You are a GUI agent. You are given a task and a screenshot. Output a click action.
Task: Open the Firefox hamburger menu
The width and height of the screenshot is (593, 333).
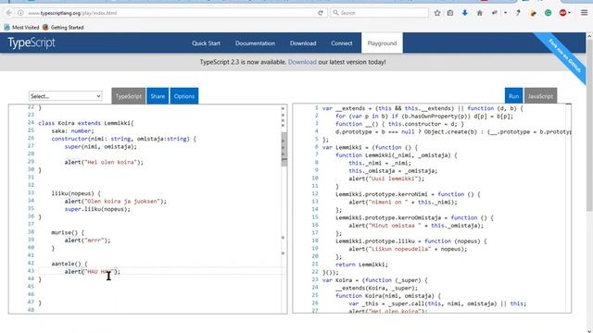[584, 13]
